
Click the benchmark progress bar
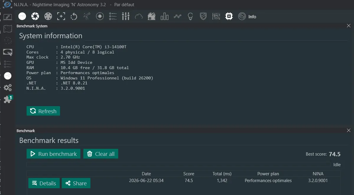178,164
